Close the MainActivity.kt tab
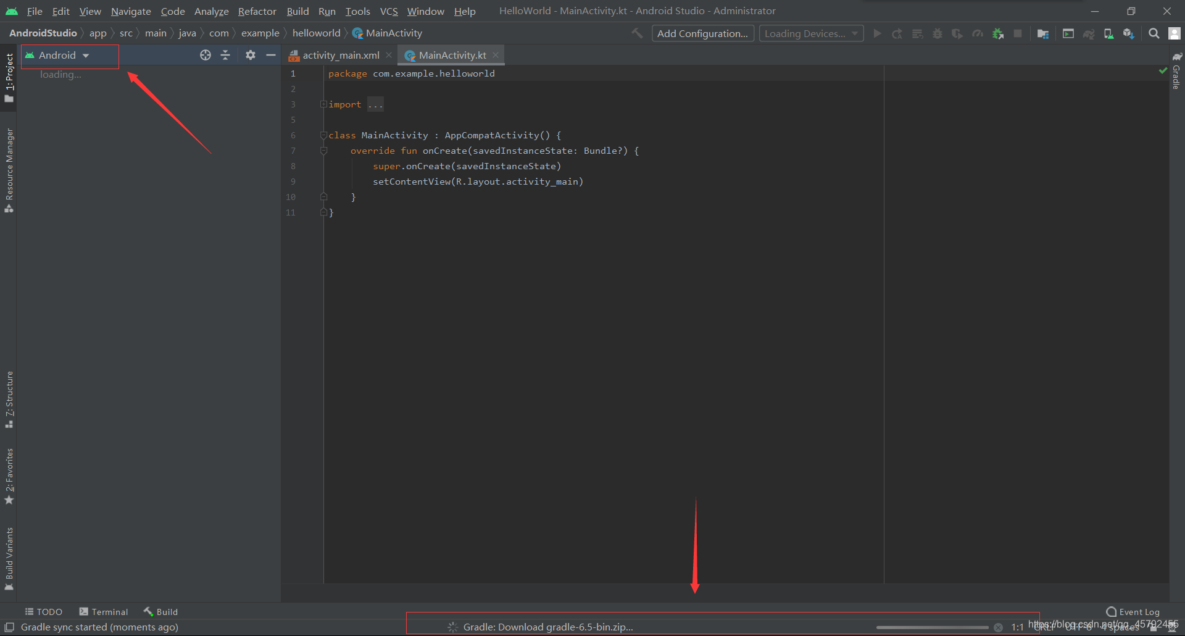Screen dimensions: 1185x636 tap(496, 55)
